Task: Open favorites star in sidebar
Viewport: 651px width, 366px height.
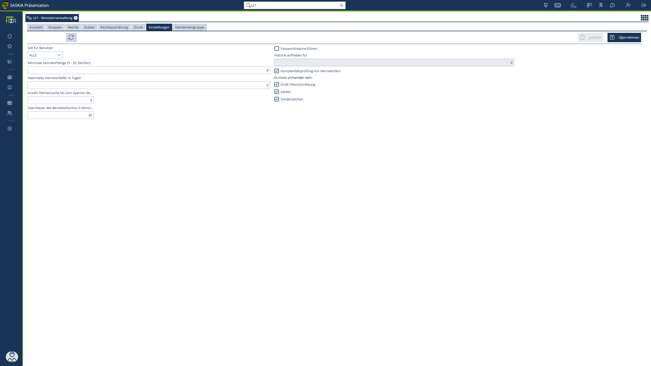Action: [x=10, y=46]
